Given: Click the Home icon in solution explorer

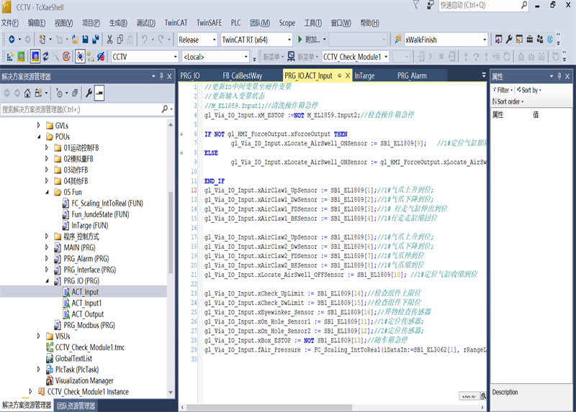Looking at the screenshot, I should point(27,92).
